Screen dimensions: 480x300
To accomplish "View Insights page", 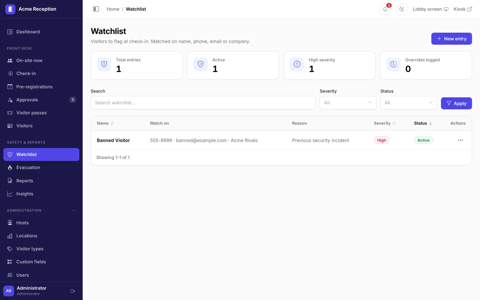I will pos(41,194).
